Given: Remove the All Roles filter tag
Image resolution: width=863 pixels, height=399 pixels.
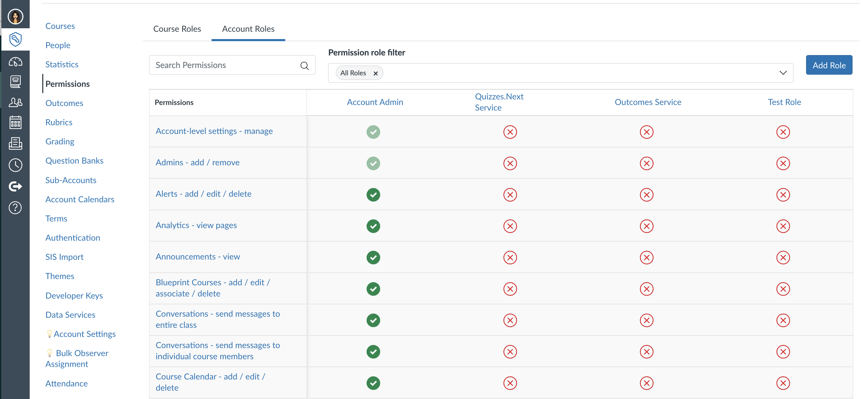Looking at the screenshot, I should tap(376, 73).
